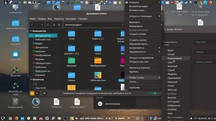Launch BleachBit from desktop
216x121 pixels.
click(16, 72)
